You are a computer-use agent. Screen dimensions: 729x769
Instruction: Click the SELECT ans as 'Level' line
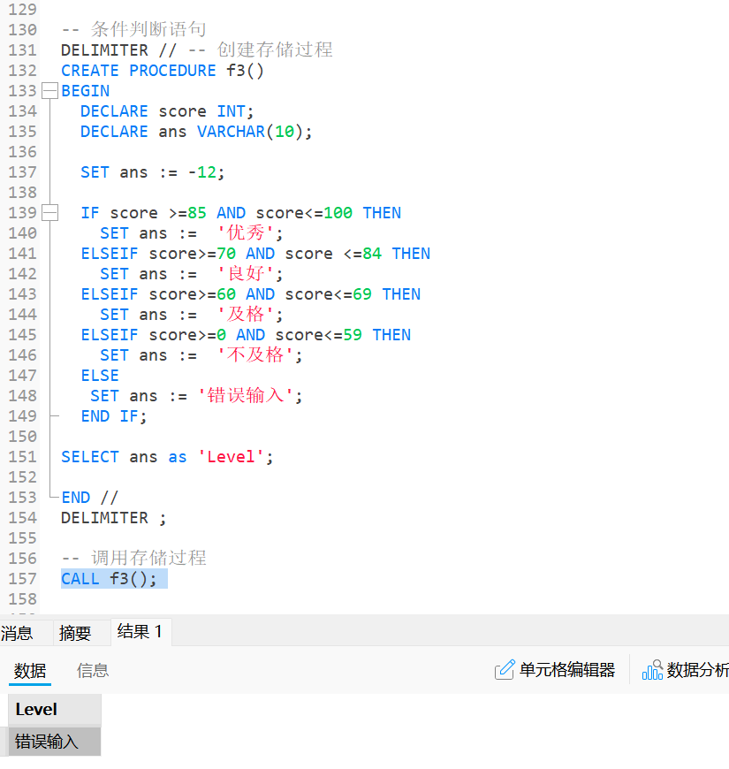[167, 457]
